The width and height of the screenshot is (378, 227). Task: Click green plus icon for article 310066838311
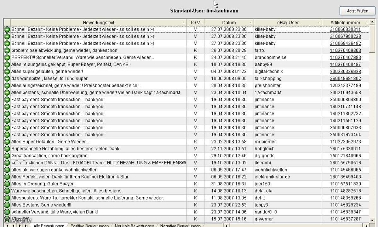pos(7,29)
